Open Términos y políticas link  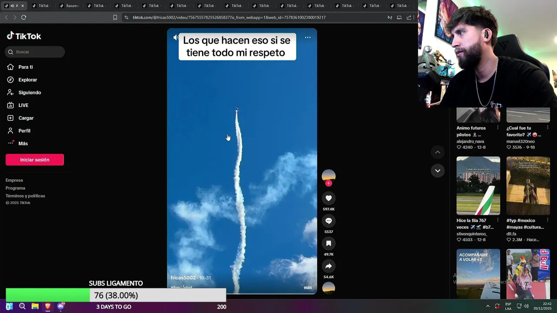click(25, 196)
